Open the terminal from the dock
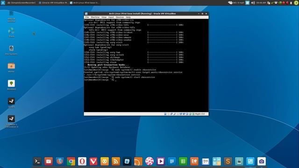Image resolution: width=299 pixels, height=168 pixels. click(x=37, y=161)
